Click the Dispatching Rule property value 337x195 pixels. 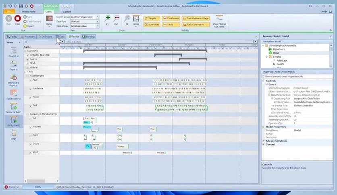[312, 99]
